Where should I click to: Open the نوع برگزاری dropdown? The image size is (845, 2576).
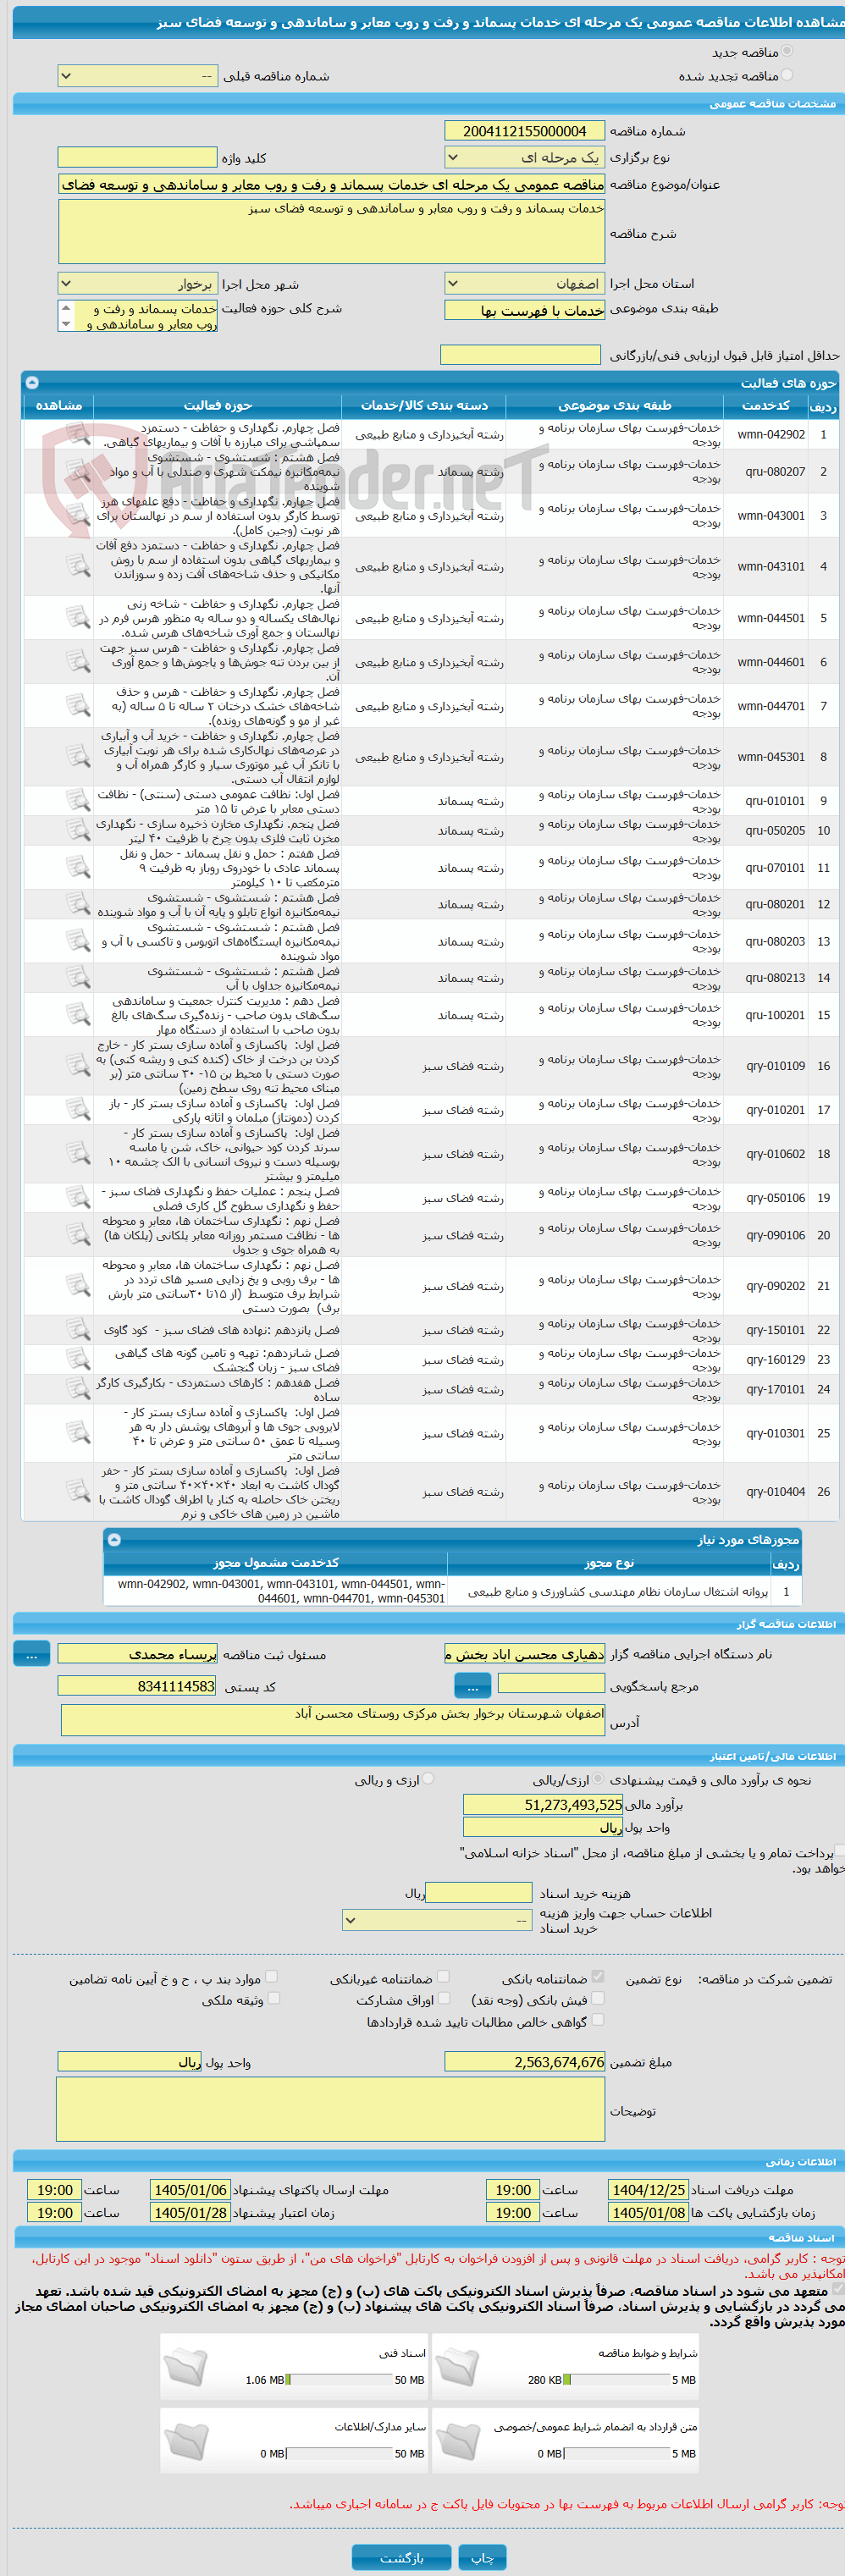click(x=524, y=158)
